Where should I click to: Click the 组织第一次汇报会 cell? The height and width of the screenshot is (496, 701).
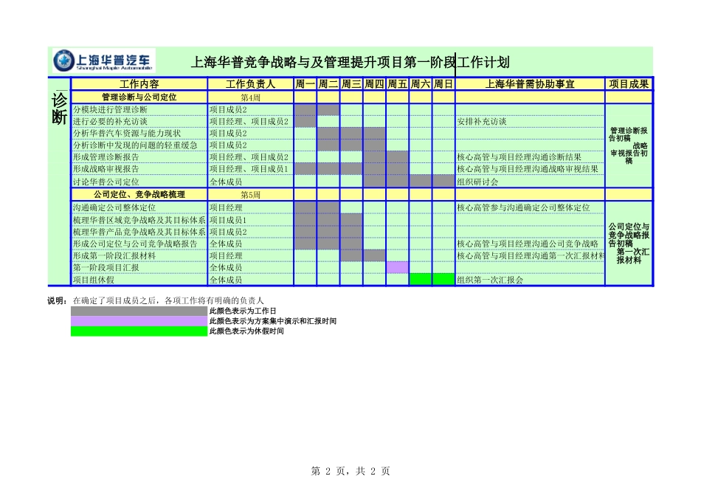click(530, 280)
